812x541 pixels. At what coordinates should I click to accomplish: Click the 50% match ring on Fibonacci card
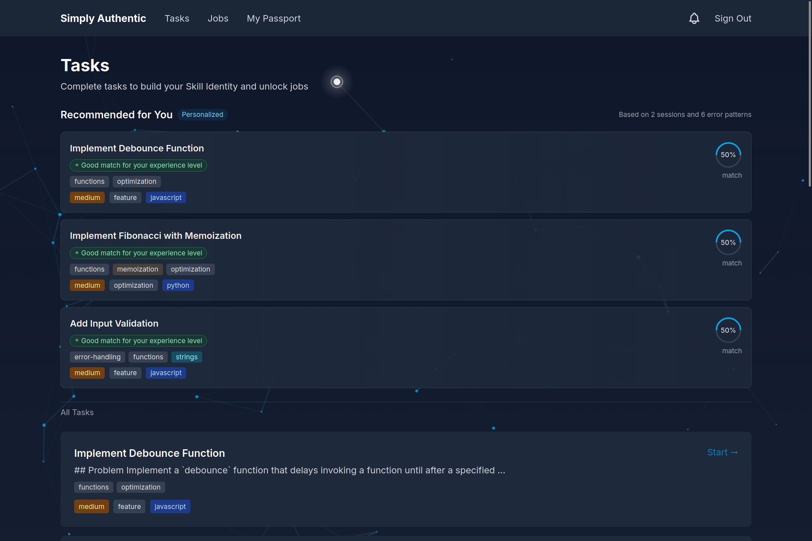[x=728, y=243]
